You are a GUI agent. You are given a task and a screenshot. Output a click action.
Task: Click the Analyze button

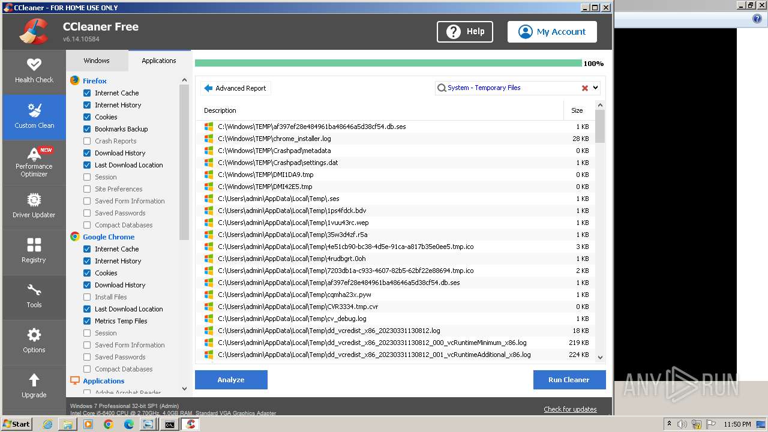pos(231,380)
